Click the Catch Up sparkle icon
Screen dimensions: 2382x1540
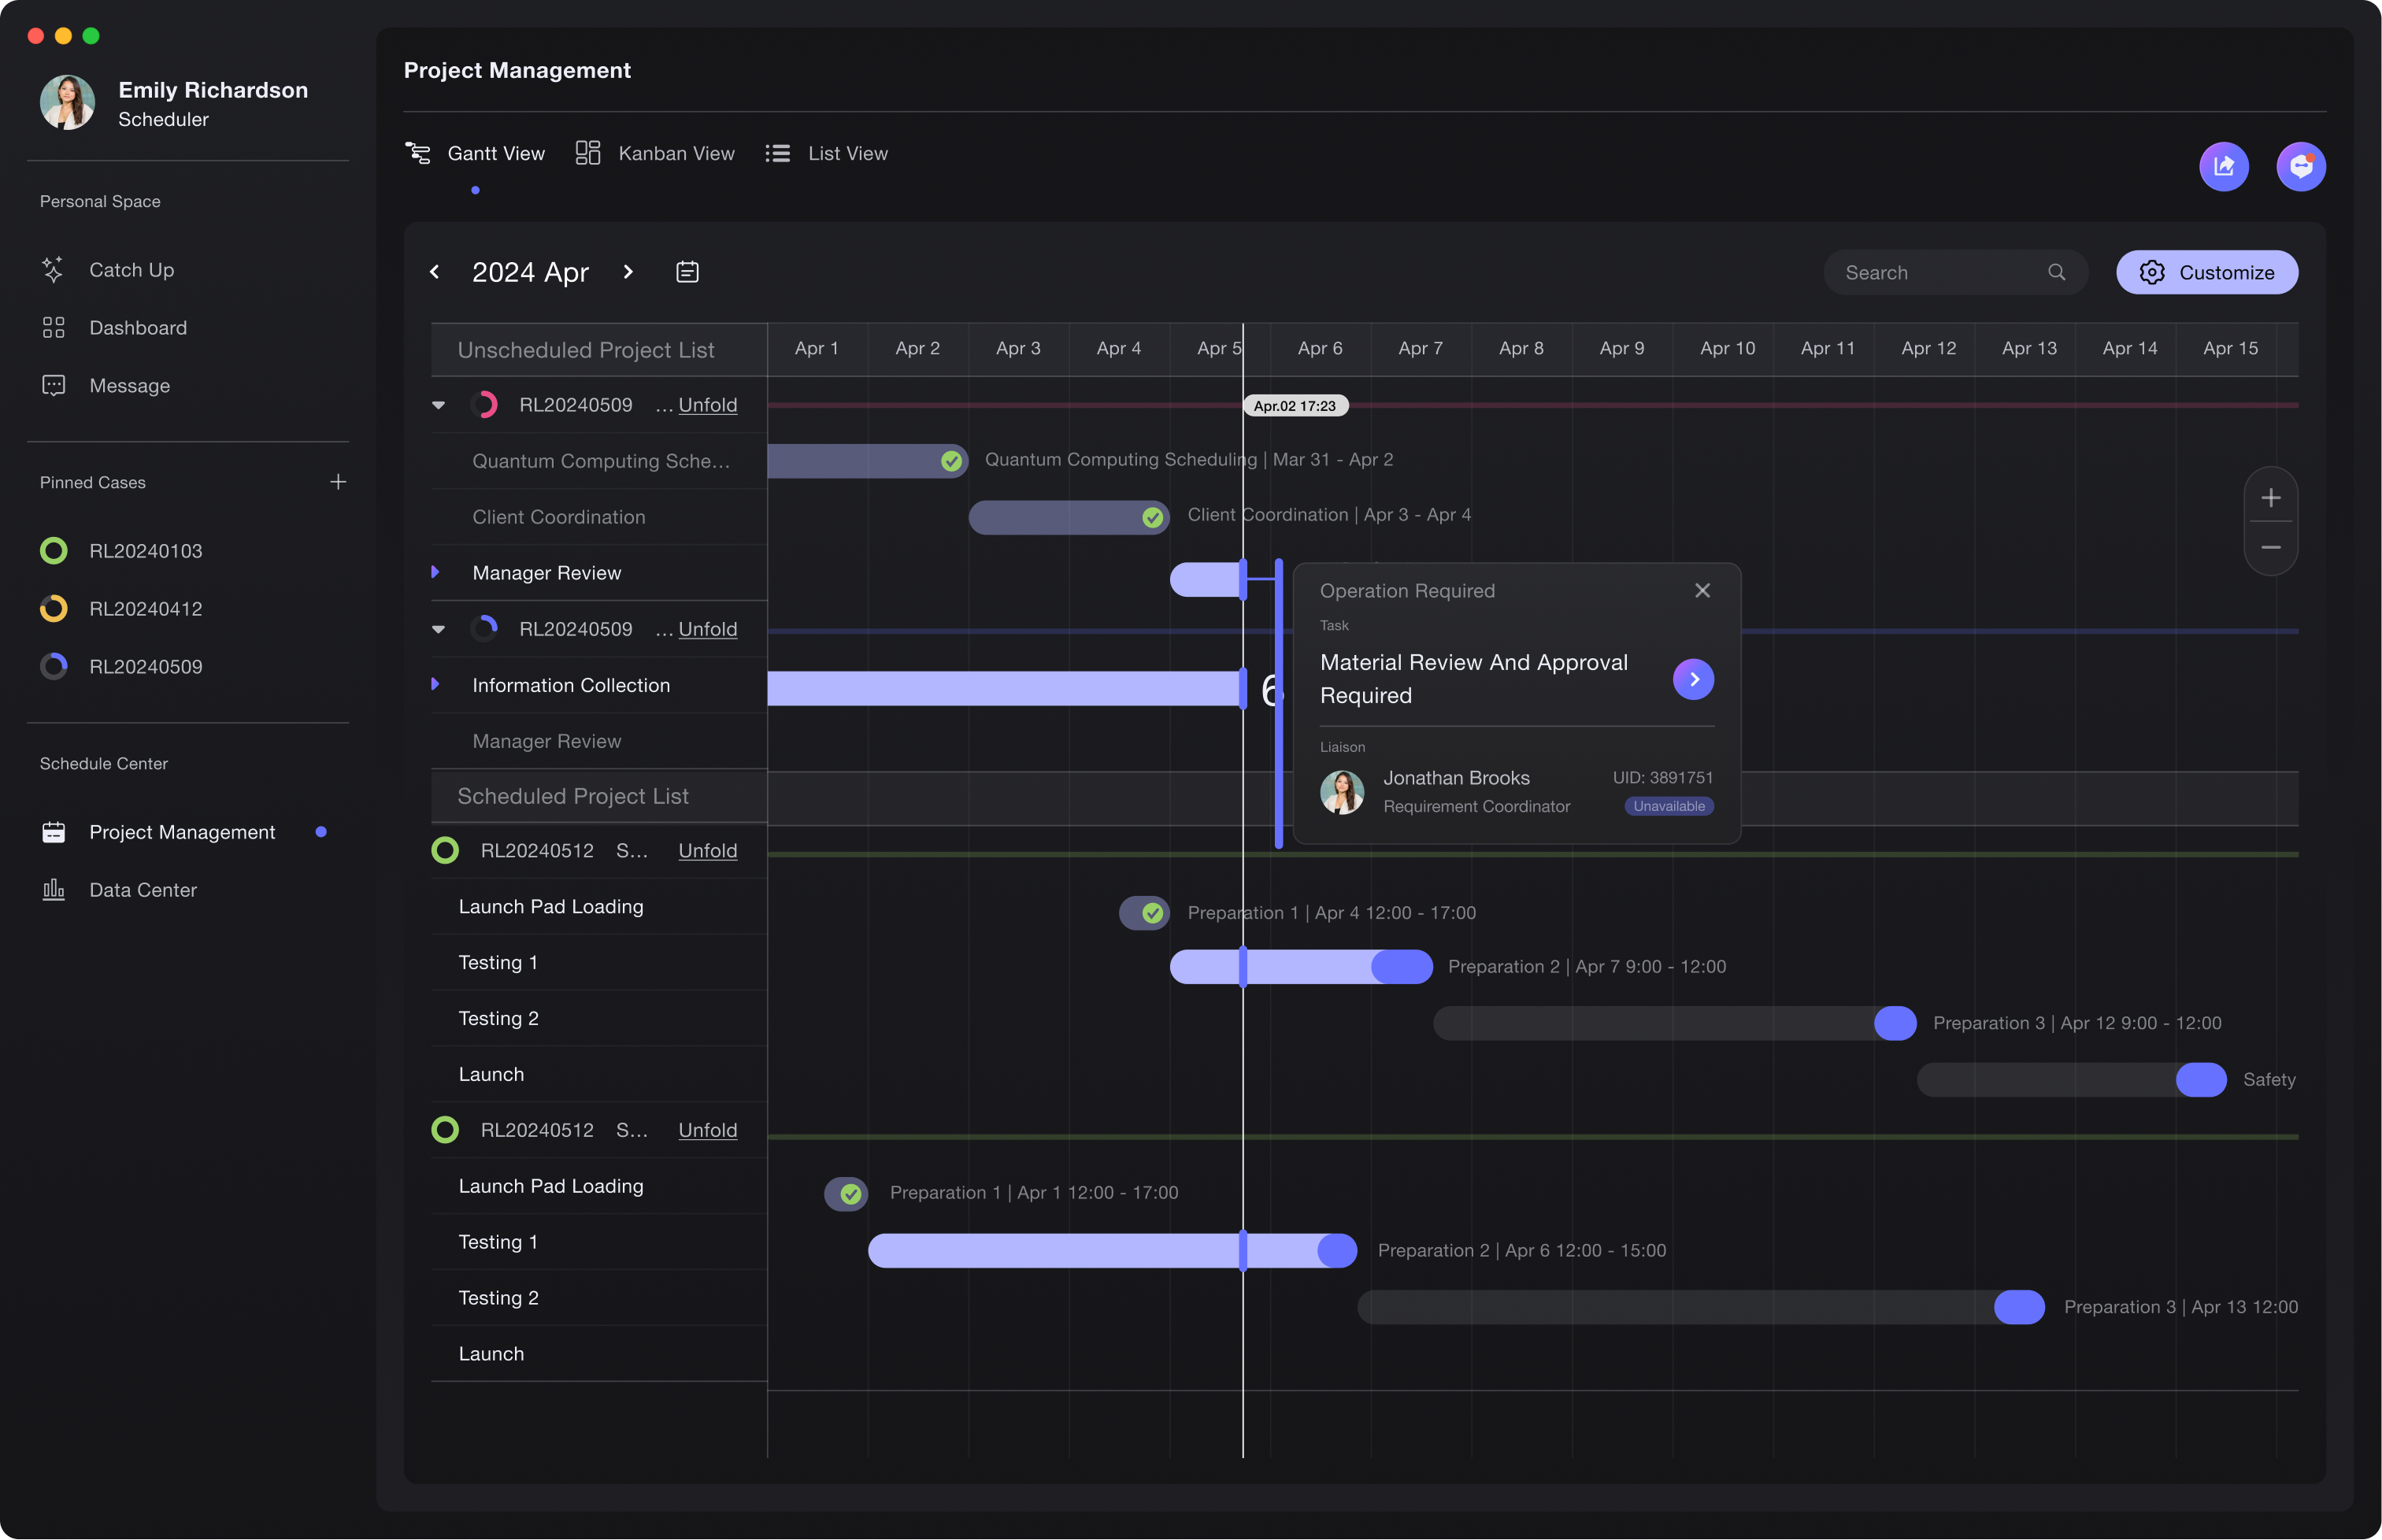(x=53, y=270)
